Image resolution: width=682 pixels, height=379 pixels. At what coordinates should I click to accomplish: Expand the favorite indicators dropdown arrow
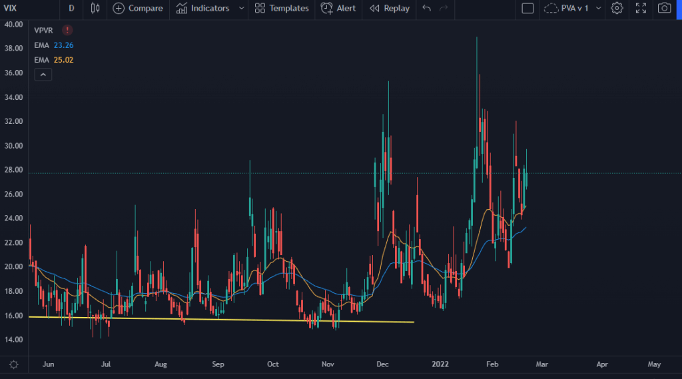241,8
